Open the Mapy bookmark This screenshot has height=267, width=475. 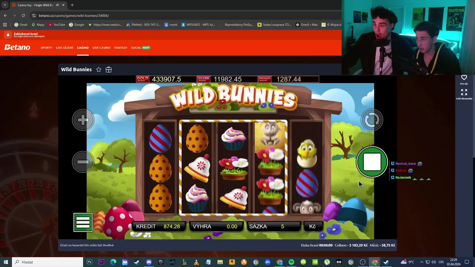[x=38, y=25]
